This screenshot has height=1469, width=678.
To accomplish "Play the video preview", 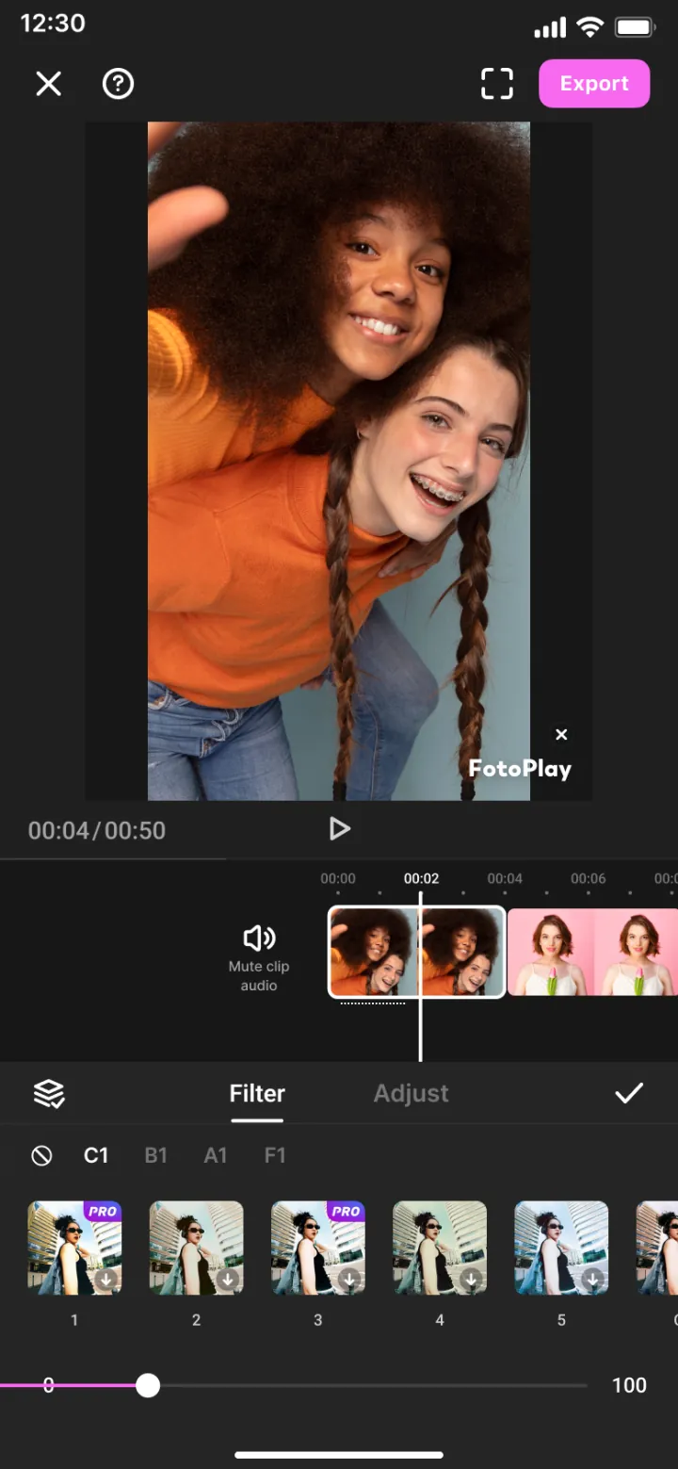I will pyautogui.click(x=339, y=828).
